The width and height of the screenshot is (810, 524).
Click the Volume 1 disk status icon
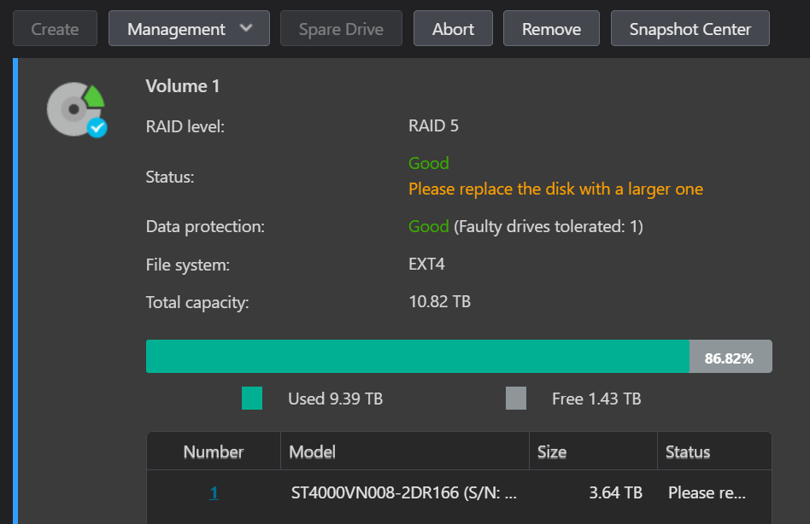click(77, 109)
